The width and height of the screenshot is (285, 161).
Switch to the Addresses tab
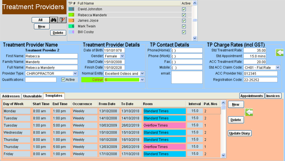11,96
